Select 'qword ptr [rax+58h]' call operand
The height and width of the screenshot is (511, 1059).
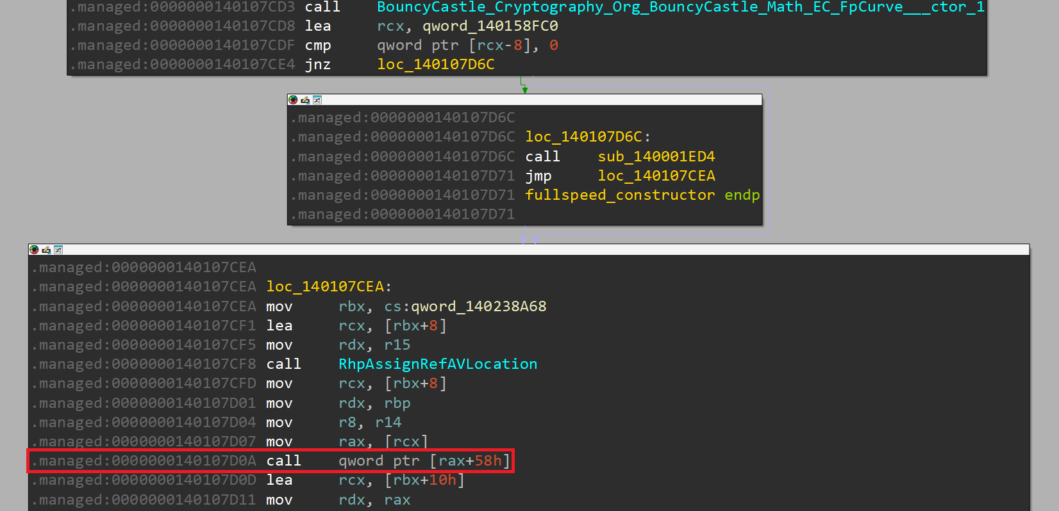pos(424,461)
